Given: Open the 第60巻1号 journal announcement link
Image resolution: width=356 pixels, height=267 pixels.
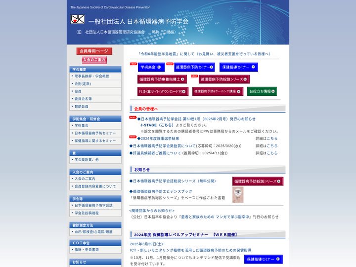Looking at the screenshot, I should coord(196,119).
